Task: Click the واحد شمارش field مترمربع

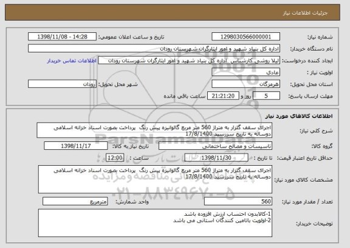Action: (x=75, y=201)
